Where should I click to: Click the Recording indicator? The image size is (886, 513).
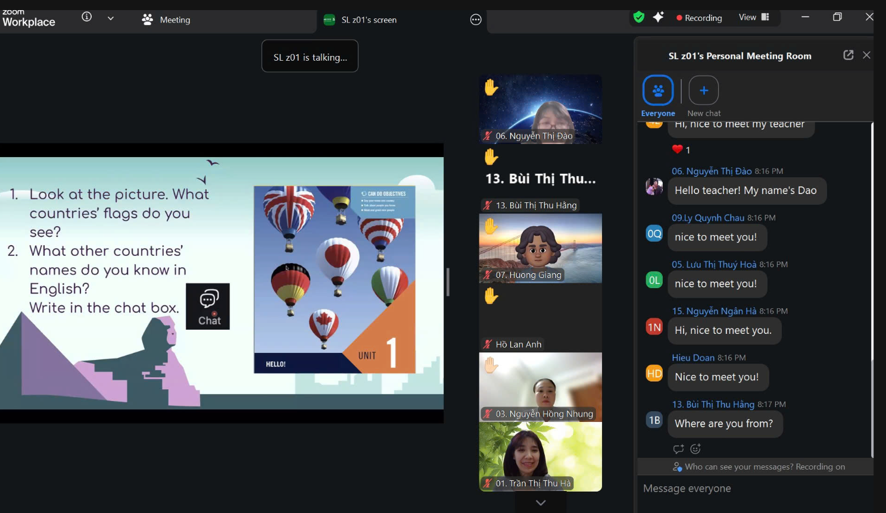pos(699,18)
